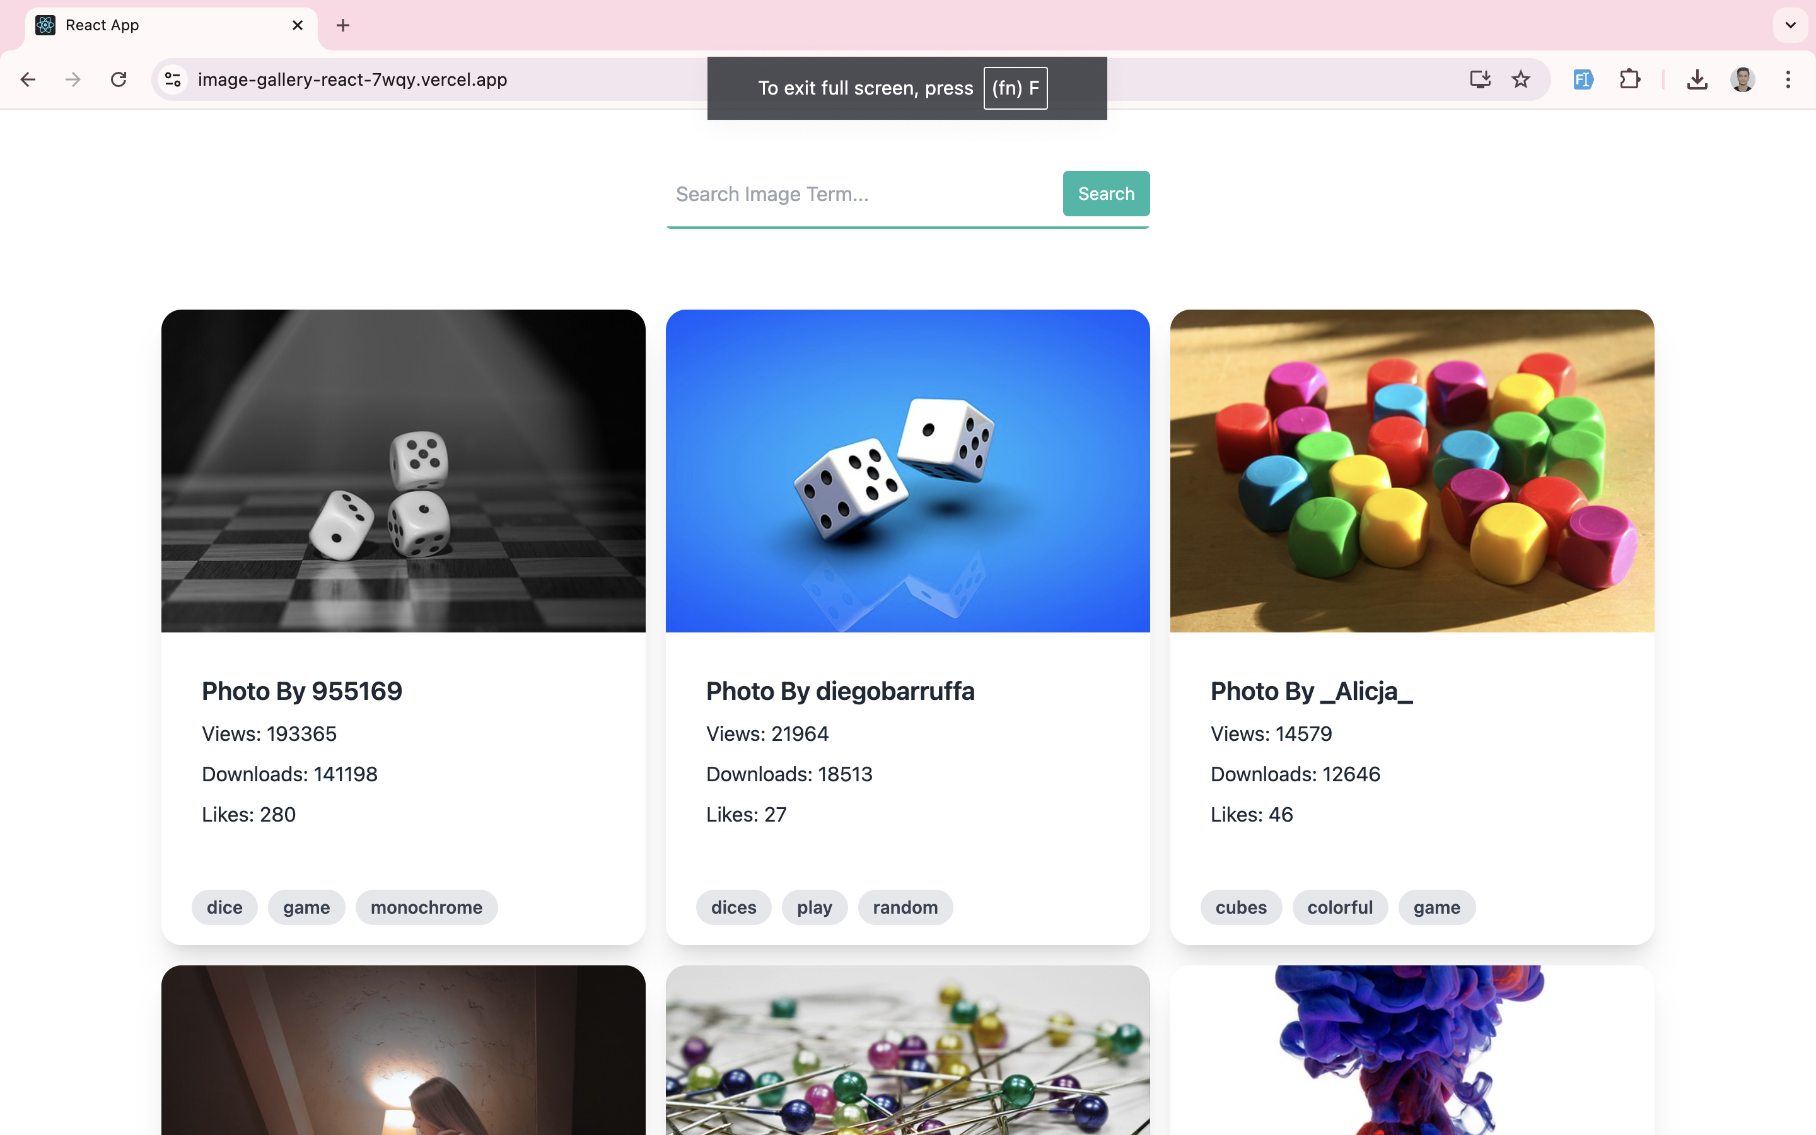Click the Search button
The image size is (1816, 1135).
click(x=1106, y=194)
